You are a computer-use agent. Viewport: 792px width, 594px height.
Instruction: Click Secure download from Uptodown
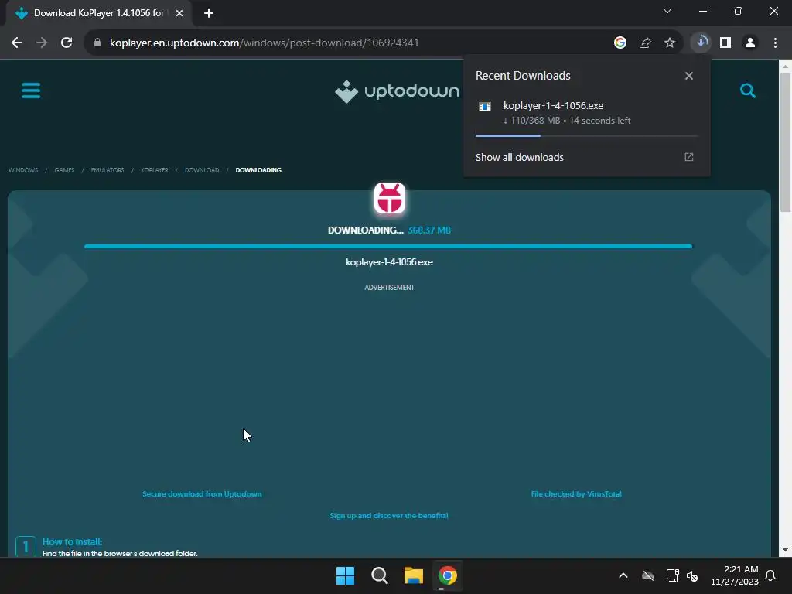[x=202, y=494]
